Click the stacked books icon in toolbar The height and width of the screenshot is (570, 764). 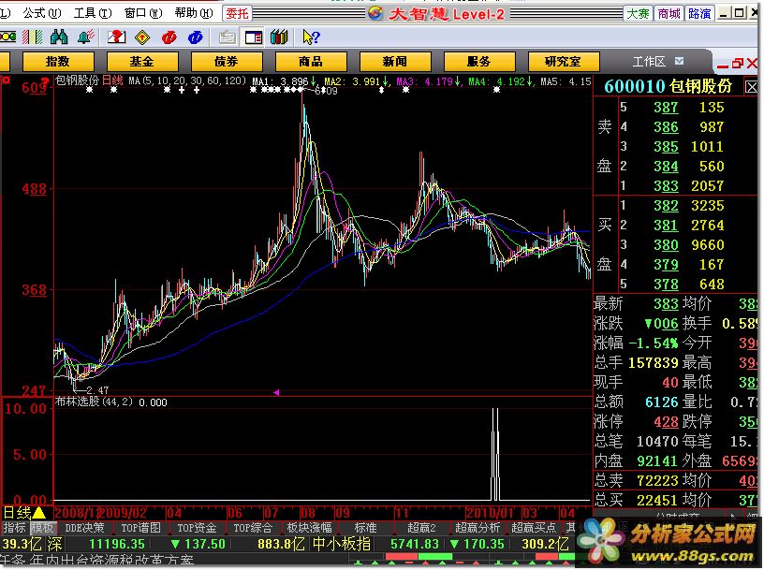click(x=278, y=37)
